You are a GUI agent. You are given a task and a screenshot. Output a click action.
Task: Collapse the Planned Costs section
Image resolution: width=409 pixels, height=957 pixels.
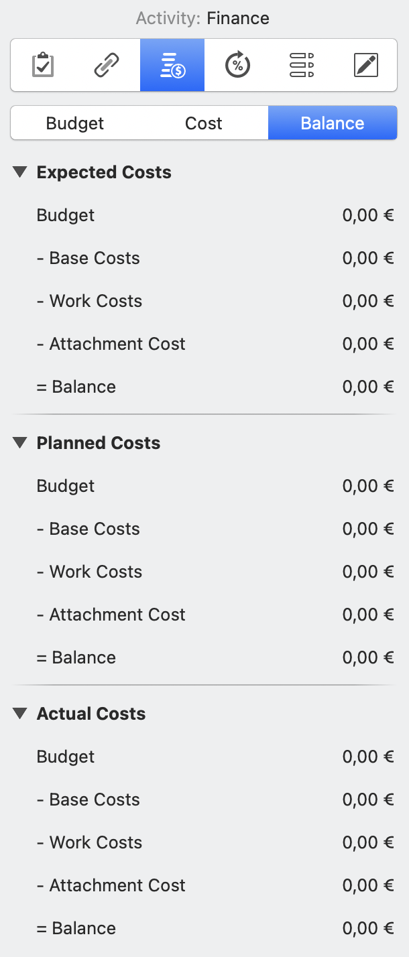pos(19,442)
